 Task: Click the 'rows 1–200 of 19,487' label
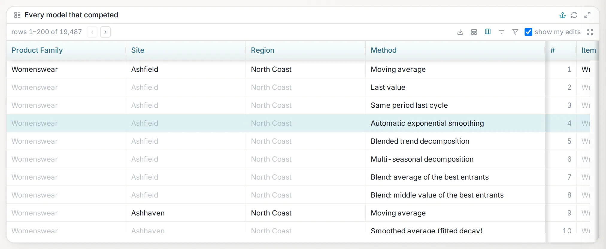(x=46, y=32)
